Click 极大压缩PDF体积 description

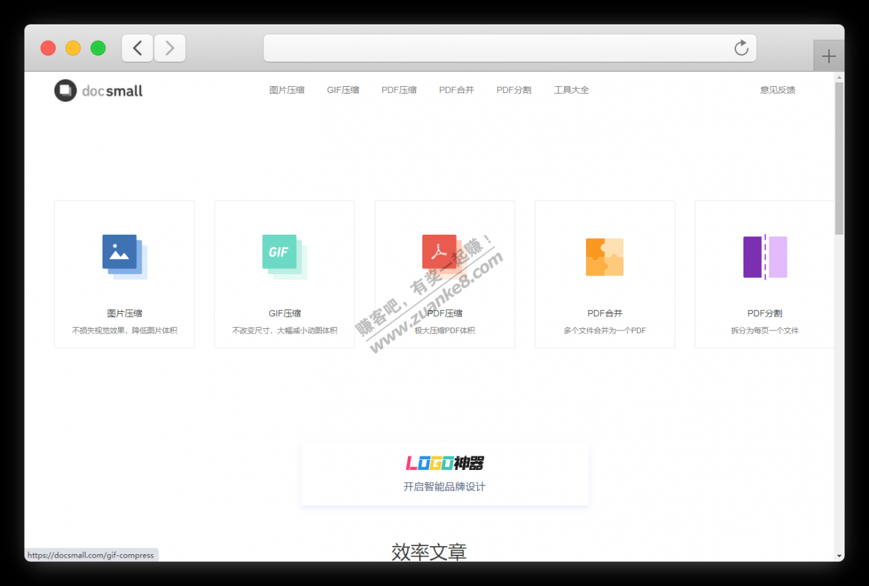445,331
